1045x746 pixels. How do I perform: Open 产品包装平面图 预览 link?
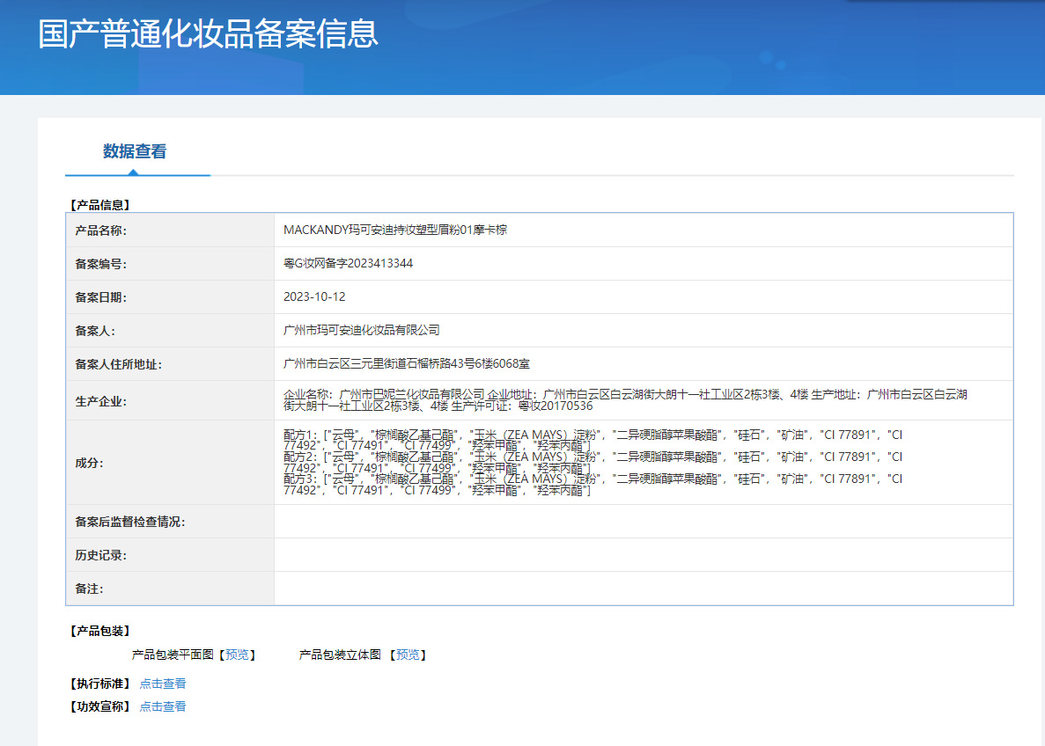tap(237, 655)
